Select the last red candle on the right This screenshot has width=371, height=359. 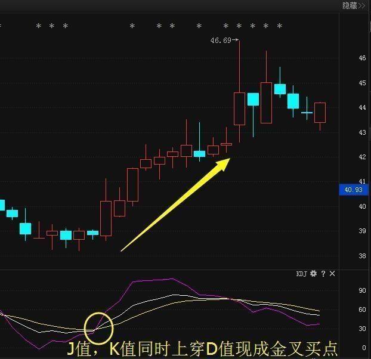pos(320,113)
